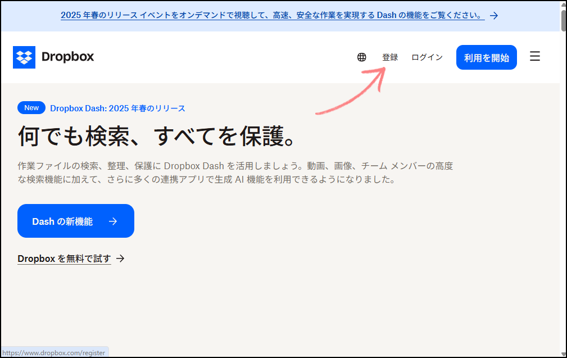Click the 利用を開始 button
This screenshot has width=567, height=358.
(487, 57)
